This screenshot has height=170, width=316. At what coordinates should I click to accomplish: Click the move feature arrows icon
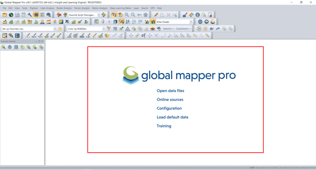(131, 36)
